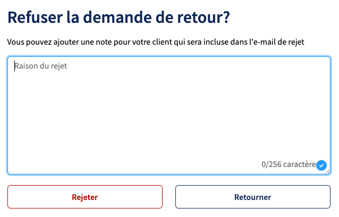Screen dimensions: 339x217
Task: Click inside the rejection reason text area
Action: (x=169, y=115)
